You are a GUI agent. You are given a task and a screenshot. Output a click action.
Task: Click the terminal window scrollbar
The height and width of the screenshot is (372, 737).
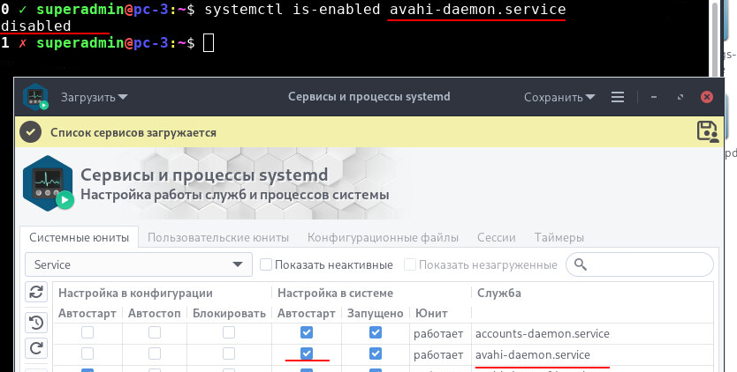pos(716,38)
